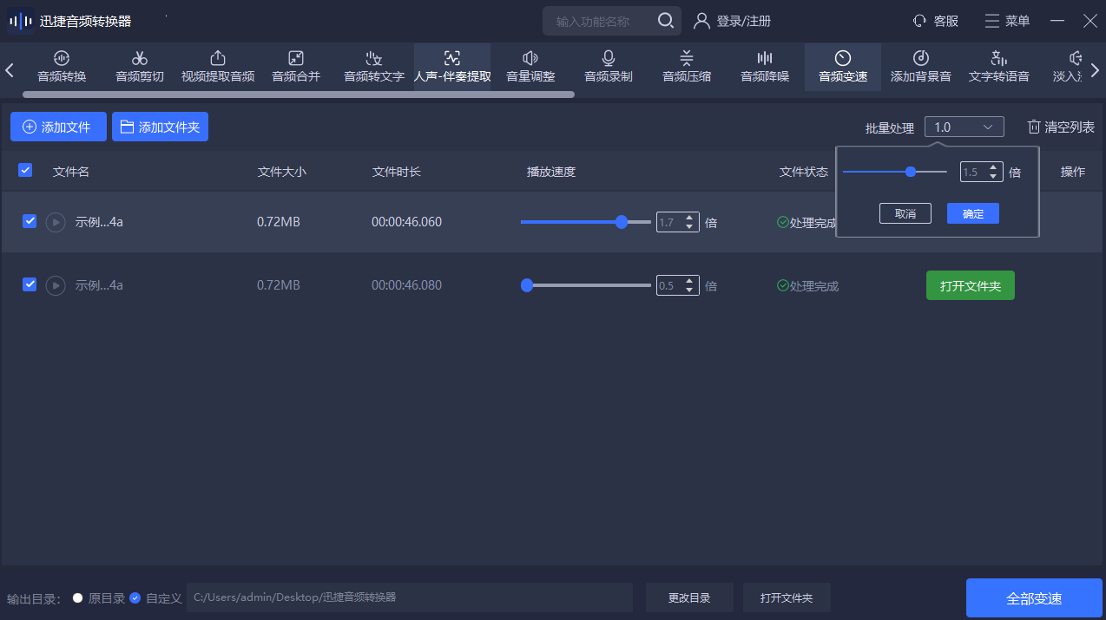Screen dimensions: 1106x620
Task: Click 更改目录 button
Action: pos(689,597)
